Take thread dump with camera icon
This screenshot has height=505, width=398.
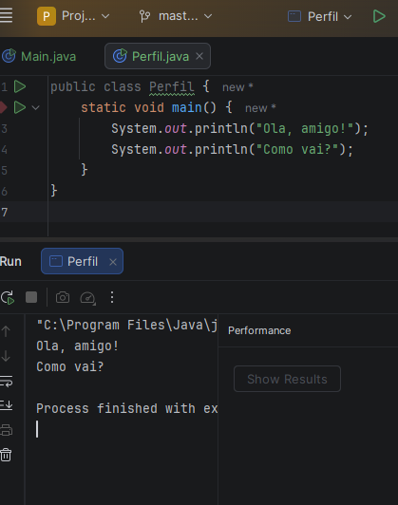pos(63,297)
